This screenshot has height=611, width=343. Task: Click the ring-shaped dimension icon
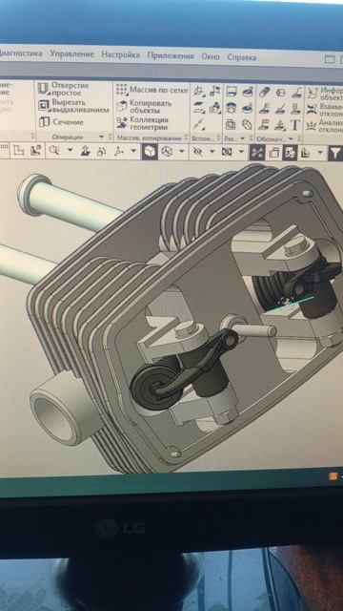point(231,108)
